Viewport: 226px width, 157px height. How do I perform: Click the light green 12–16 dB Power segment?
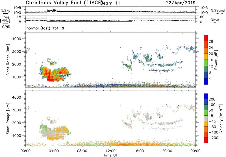click(206, 63)
